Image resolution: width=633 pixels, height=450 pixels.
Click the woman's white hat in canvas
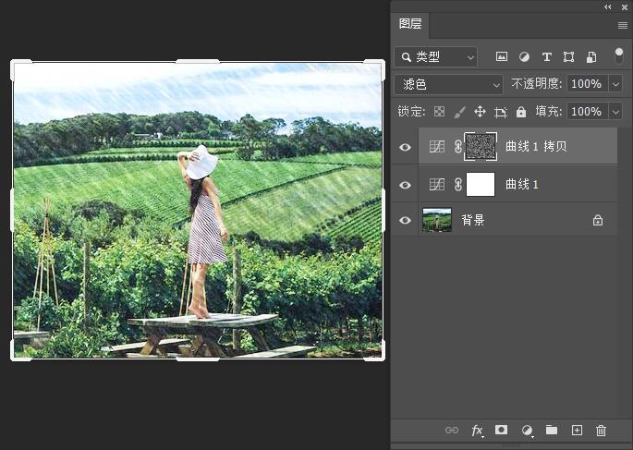point(201,163)
